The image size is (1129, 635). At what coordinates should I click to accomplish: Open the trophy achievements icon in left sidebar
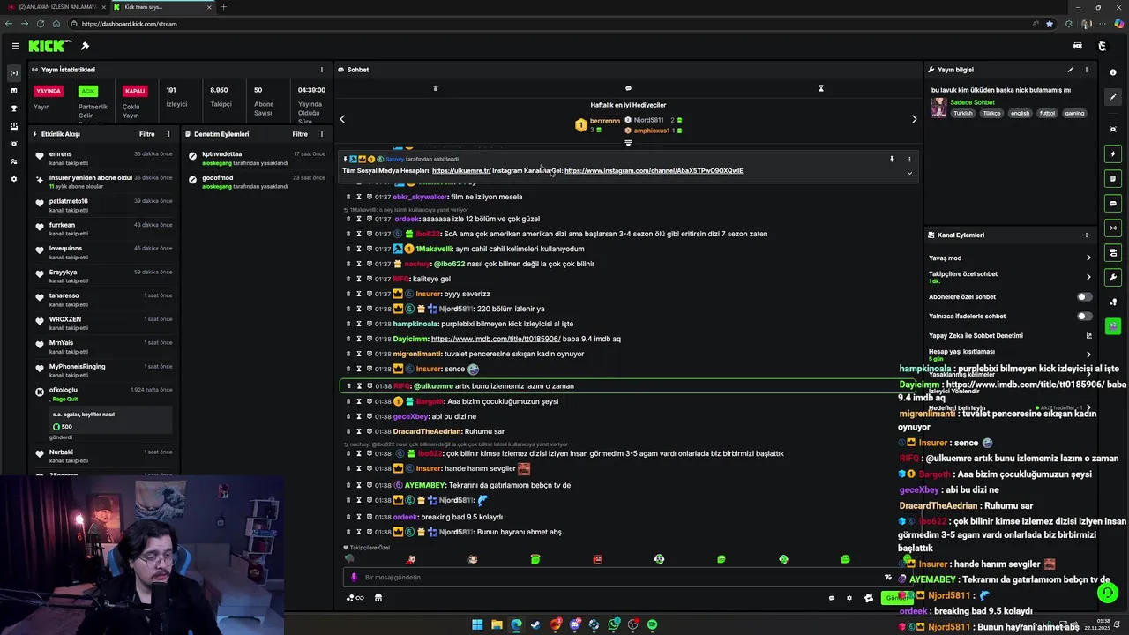[x=13, y=108]
